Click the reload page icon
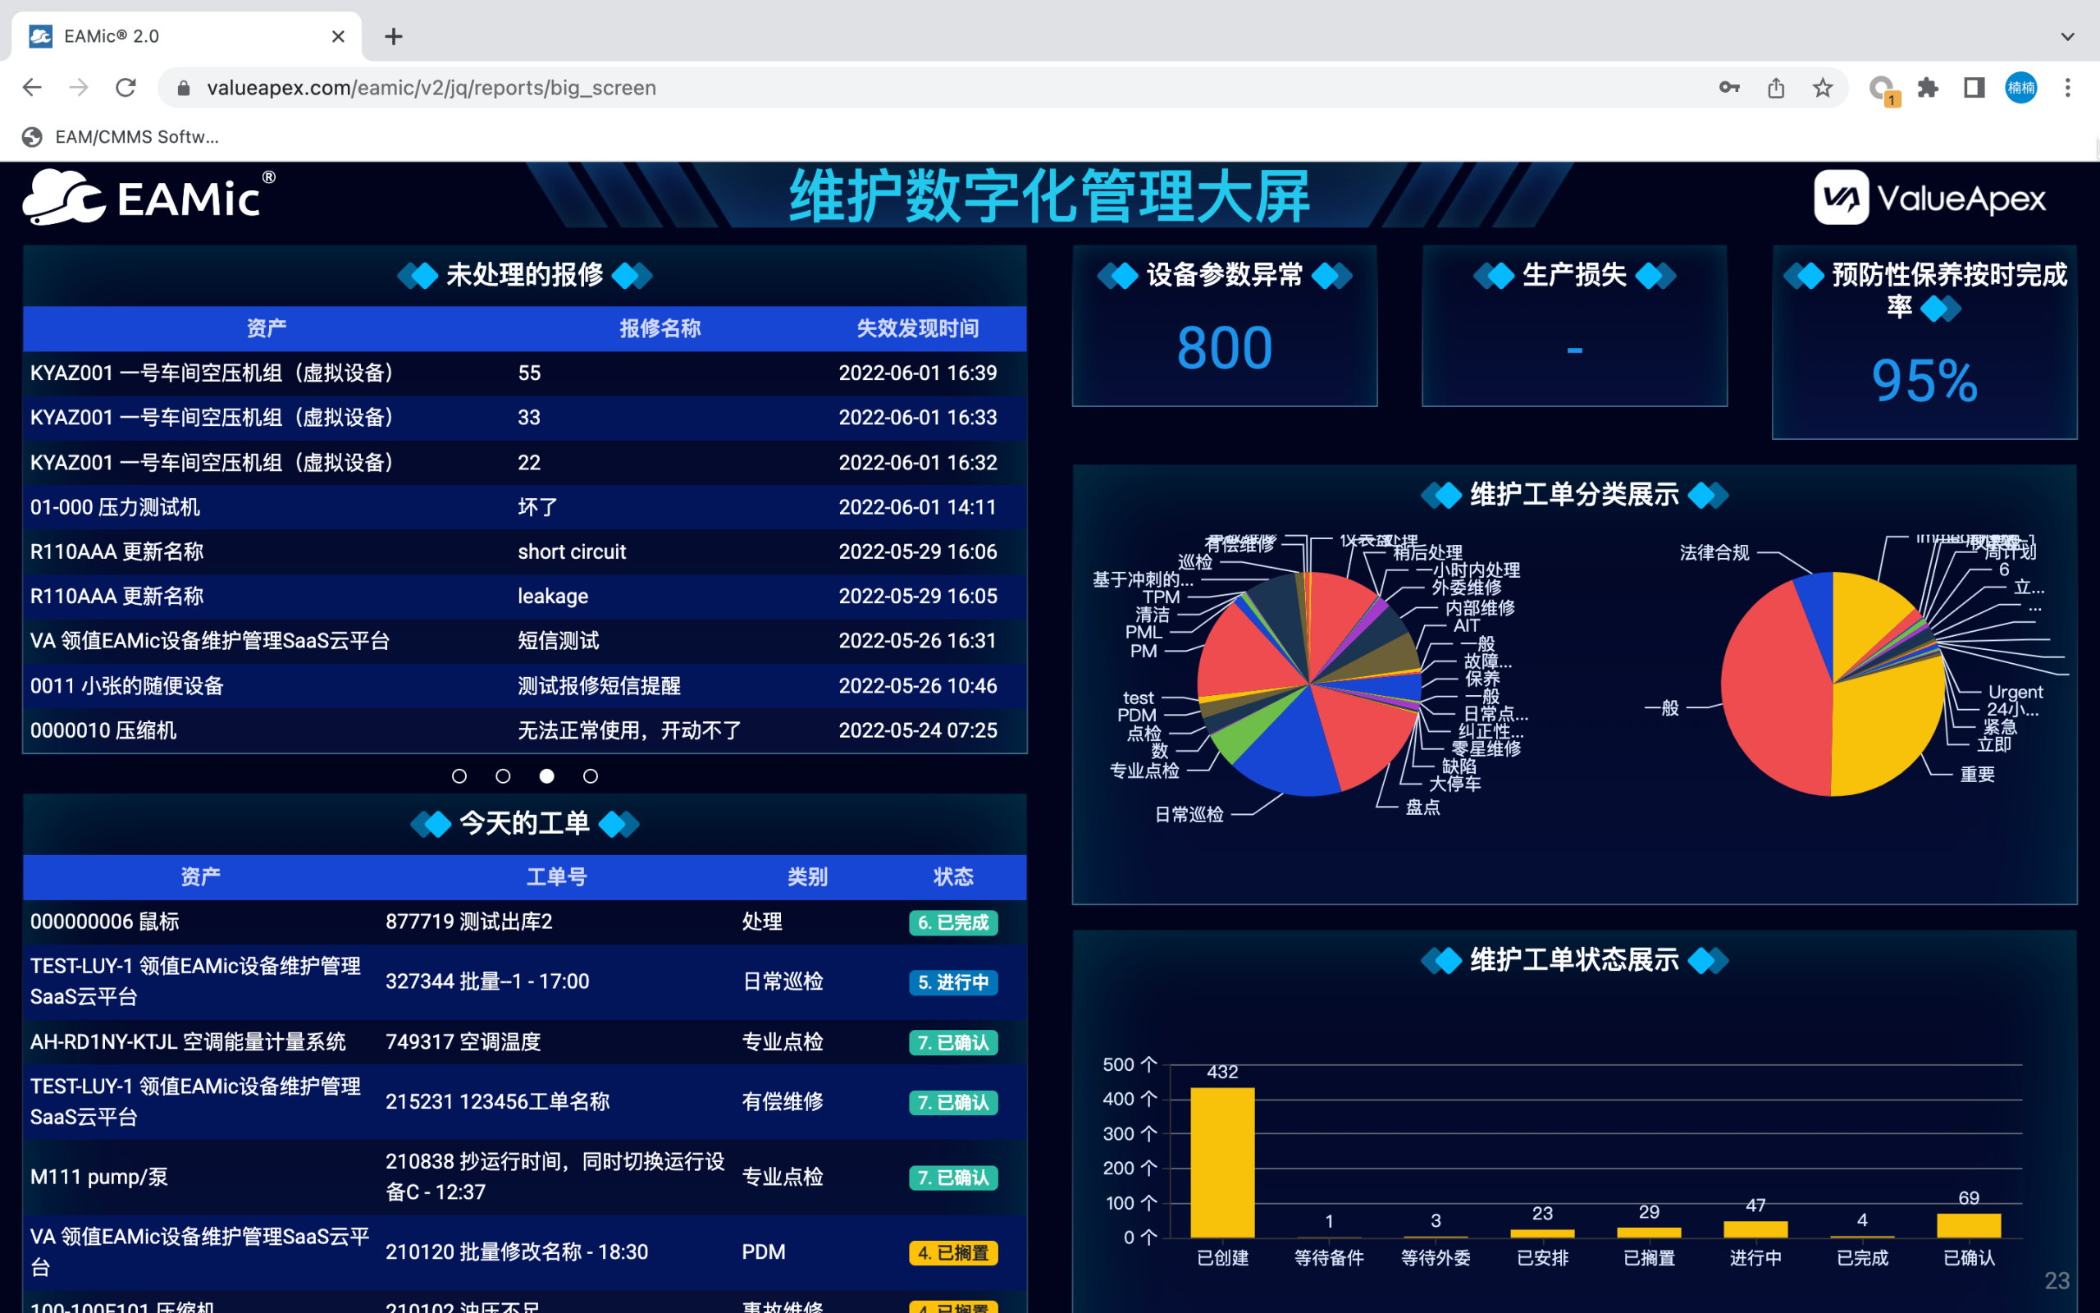Image resolution: width=2100 pixels, height=1313 pixels. pyautogui.click(x=125, y=87)
